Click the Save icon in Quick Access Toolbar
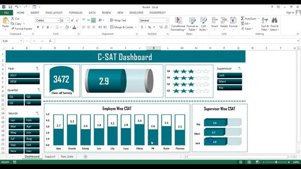Screen dimensions: 301x169 click(x=10, y=7)
